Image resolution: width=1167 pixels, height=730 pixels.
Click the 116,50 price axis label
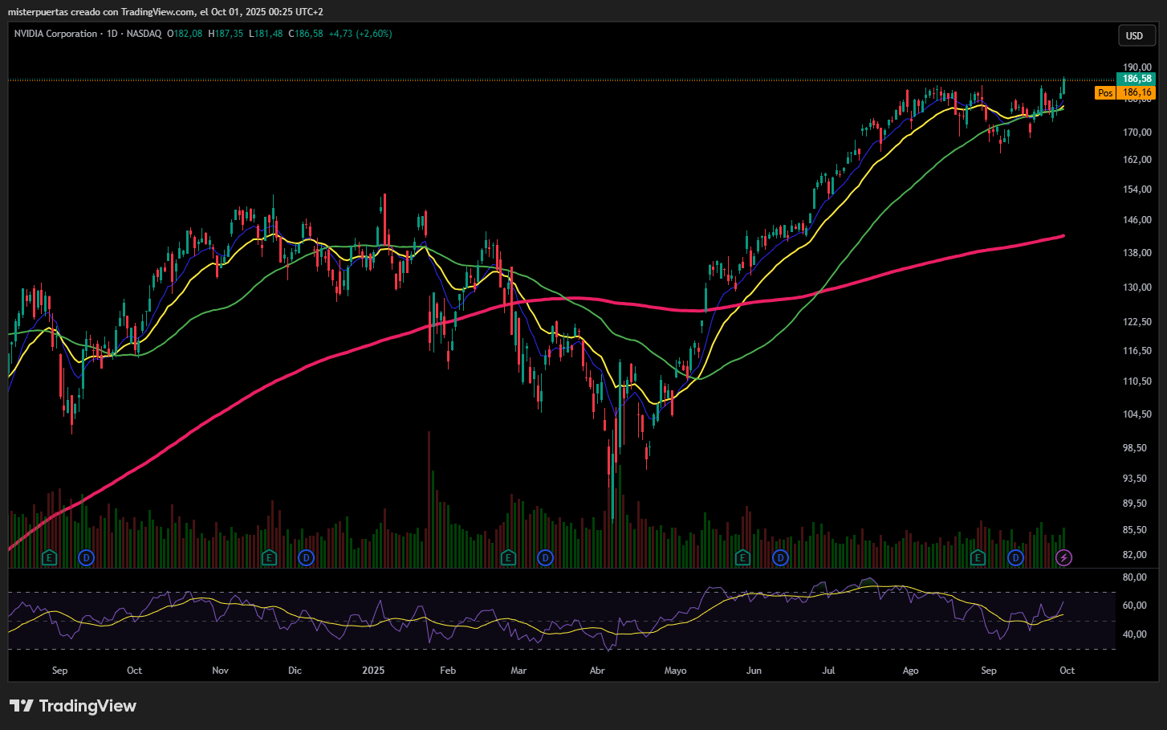(x=1137, y=351)
